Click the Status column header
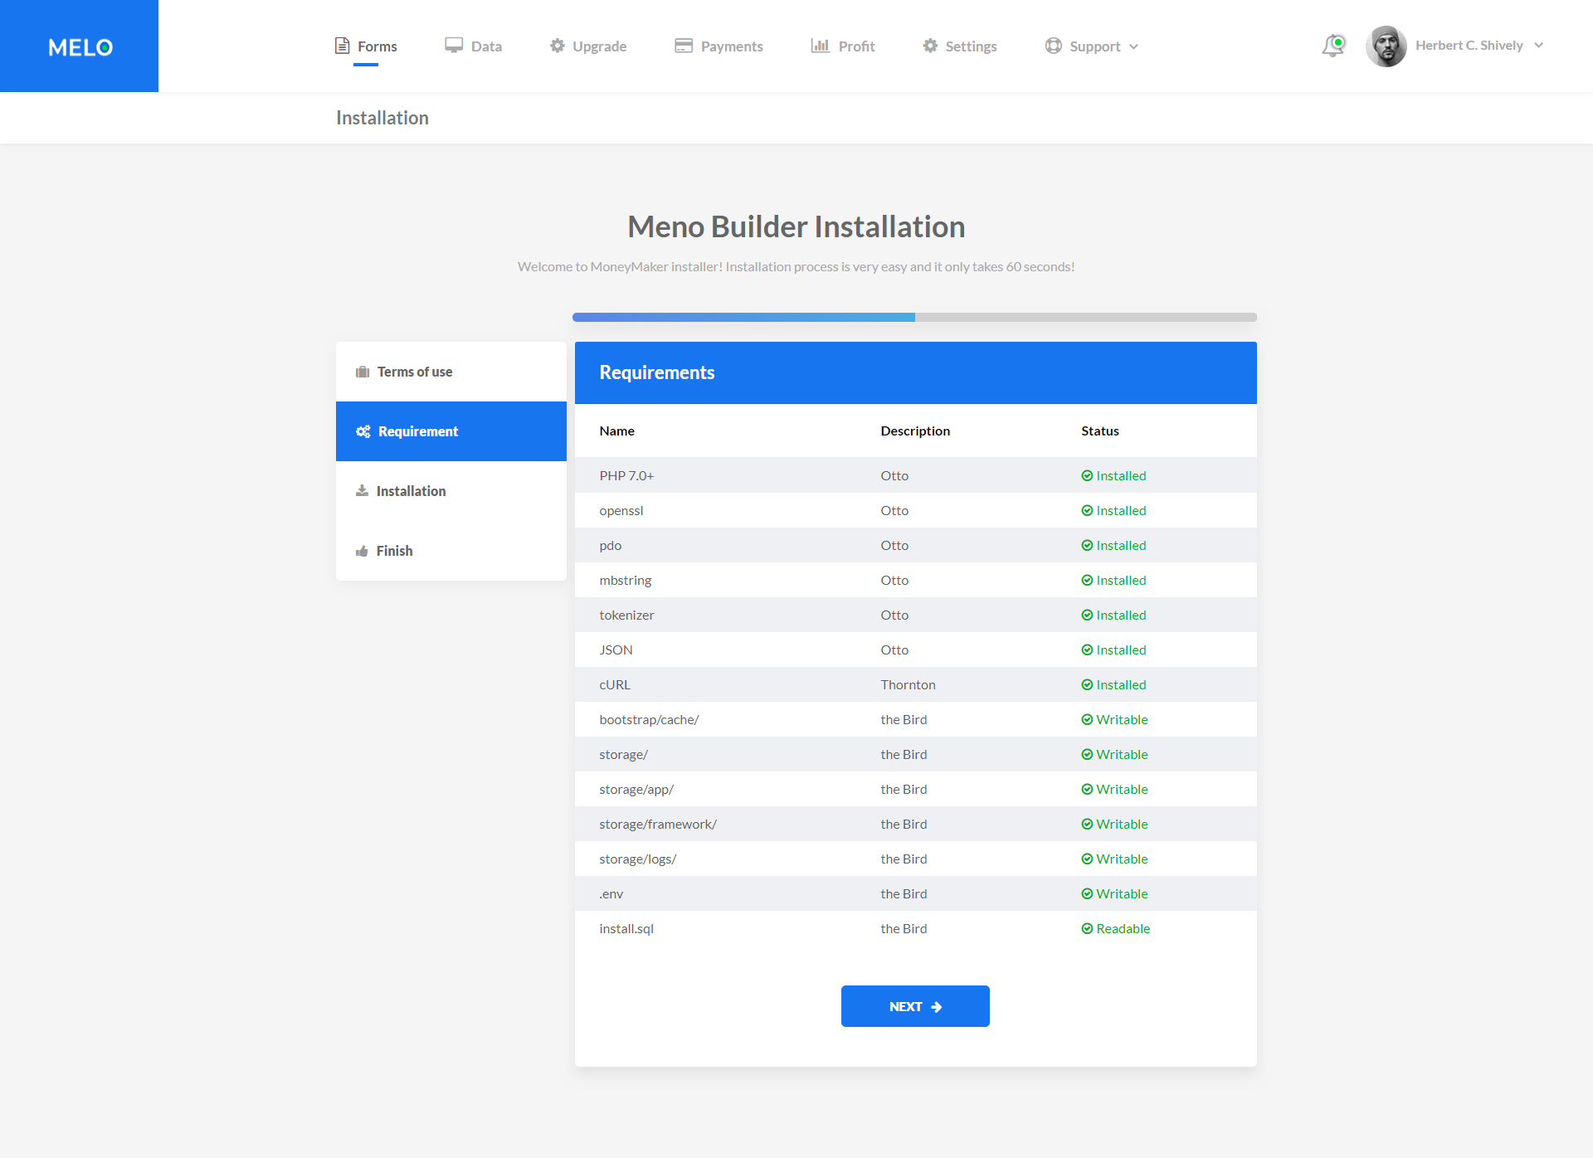This screenshot has width=1593, height=1158. (1100, 431)
